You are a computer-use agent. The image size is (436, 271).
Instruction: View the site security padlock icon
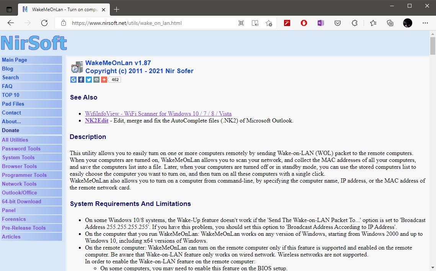pos(64,23)
